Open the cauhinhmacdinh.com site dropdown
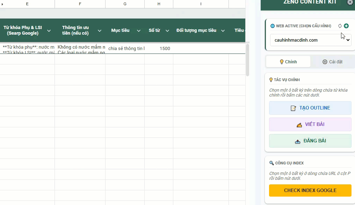The height and width of the screenshot is (205, 355). point(310,40)
